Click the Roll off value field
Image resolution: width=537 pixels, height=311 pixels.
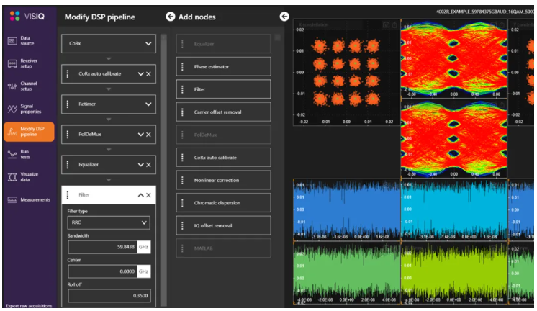click(109, 296)
